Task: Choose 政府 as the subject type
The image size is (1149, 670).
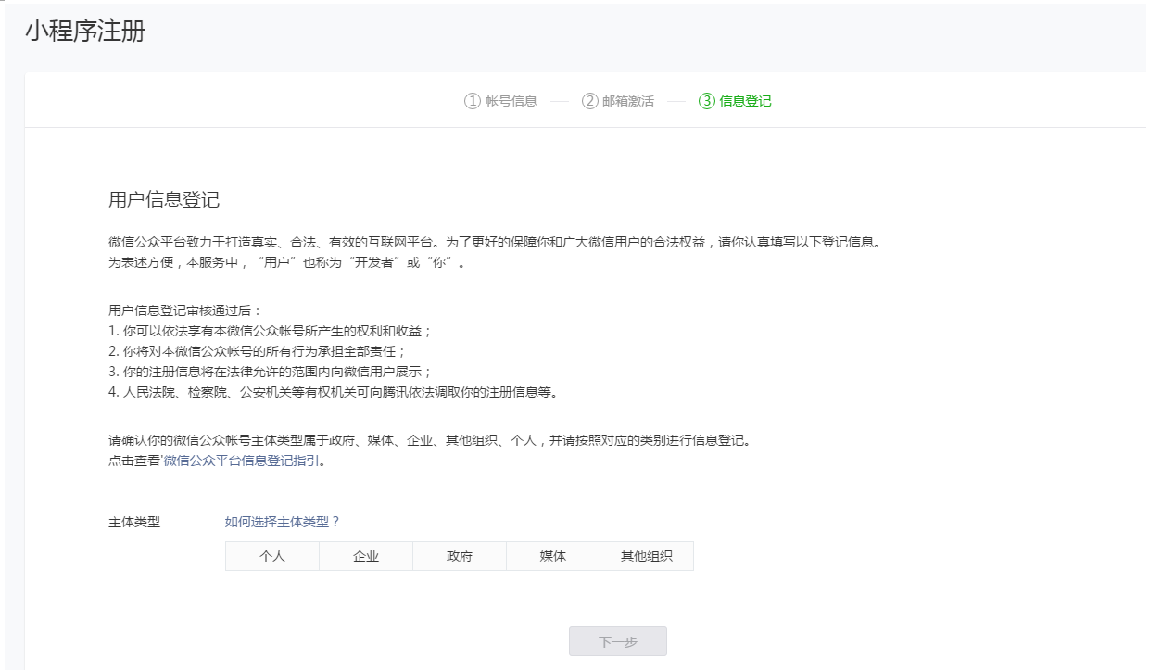Action: 460,556
